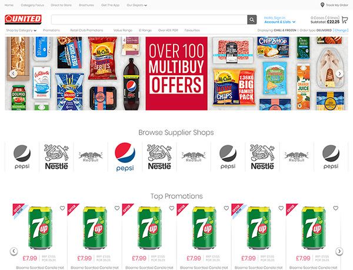Show the next Top Promotions items with the arrow
Image resolution: width=353 pixels, height=270 pixels.
[x=339, y=251]
